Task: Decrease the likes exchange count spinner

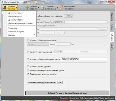Action: (72, 17)
